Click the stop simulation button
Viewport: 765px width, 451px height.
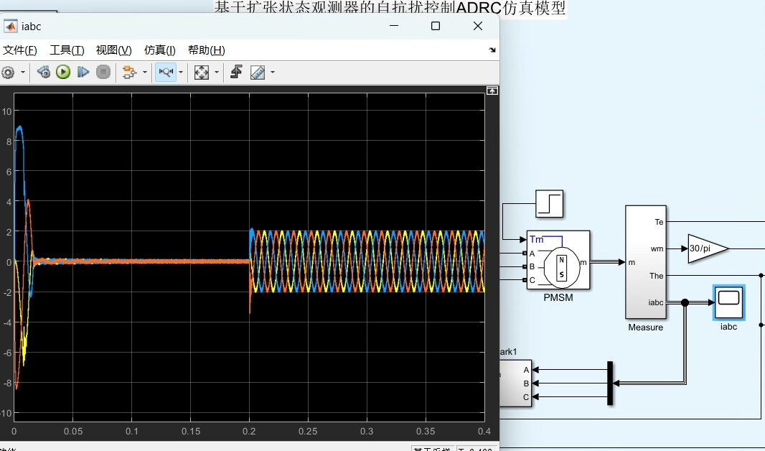pyautogui.click(x=103, y=73)
